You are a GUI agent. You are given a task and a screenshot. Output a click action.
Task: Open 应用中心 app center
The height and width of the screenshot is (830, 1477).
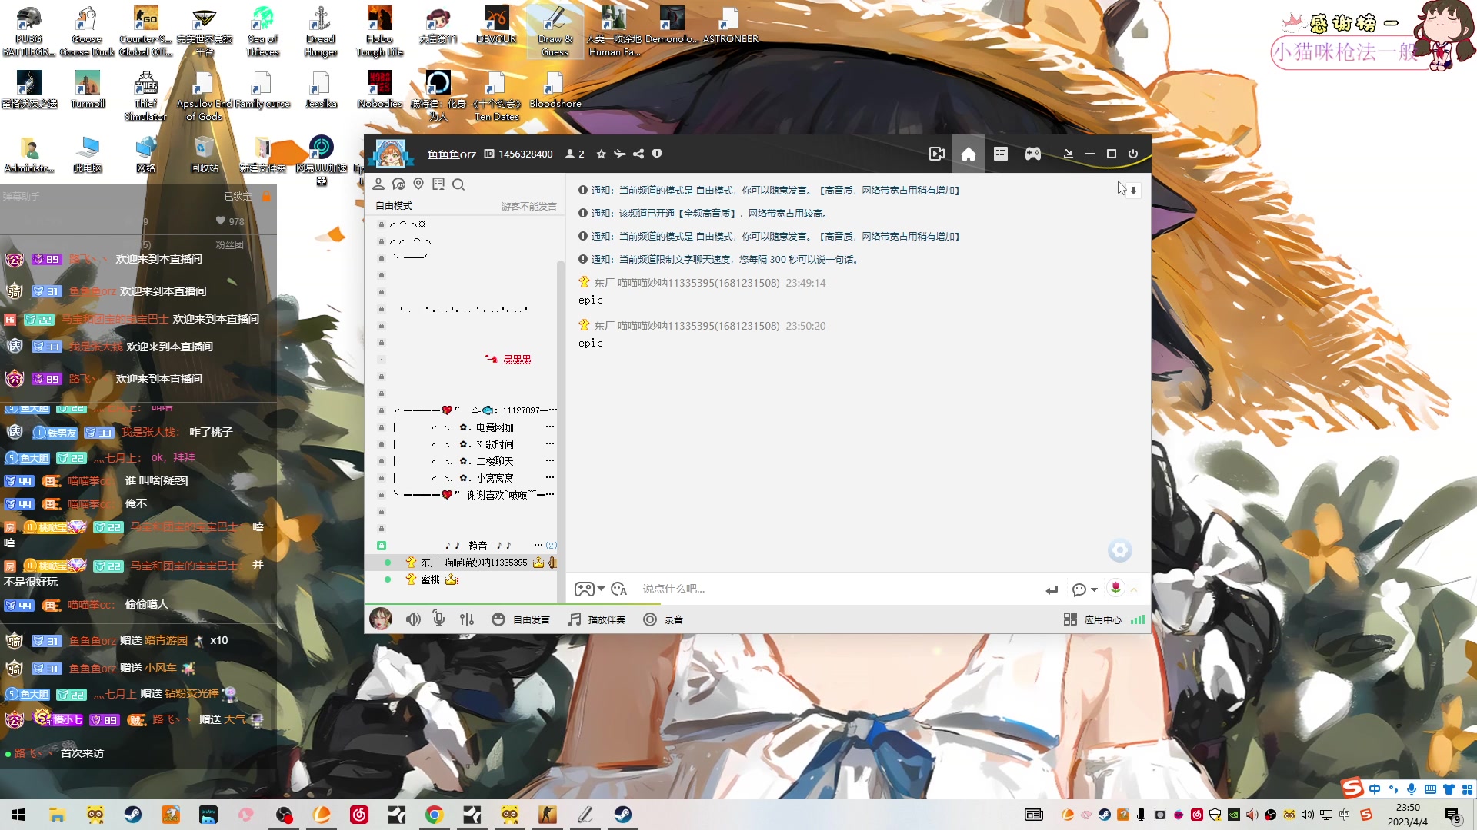[x=1092, y=619]
